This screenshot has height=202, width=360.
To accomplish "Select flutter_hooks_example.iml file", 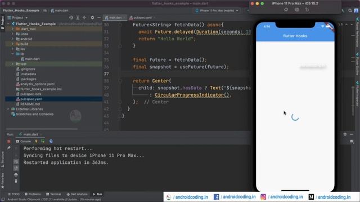I will [x=39, y=89].
